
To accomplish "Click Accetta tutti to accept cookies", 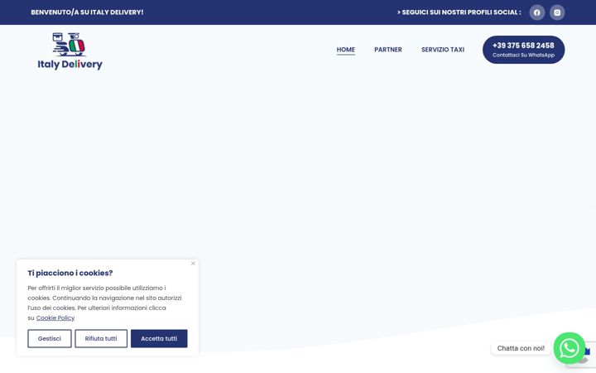I will click(x=159, y=338).
